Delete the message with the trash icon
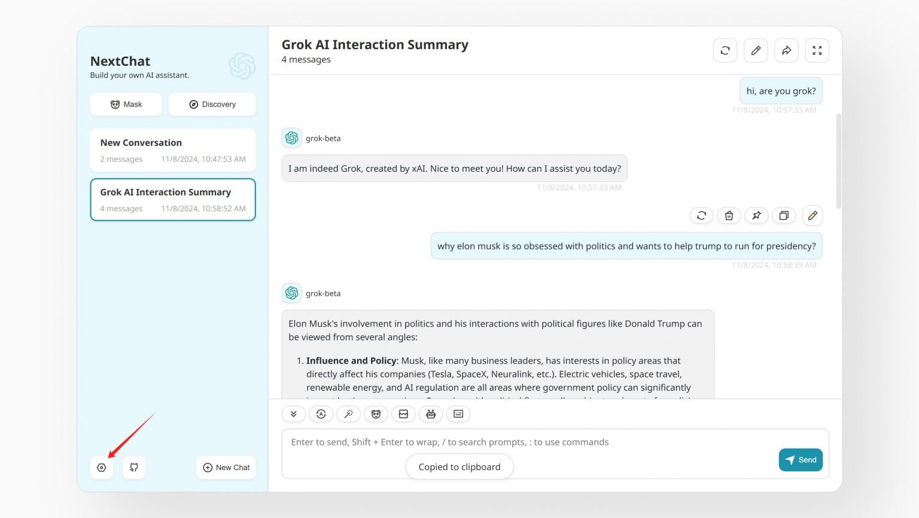This screenshot has width=919, height=518. (x=729, y=215)
